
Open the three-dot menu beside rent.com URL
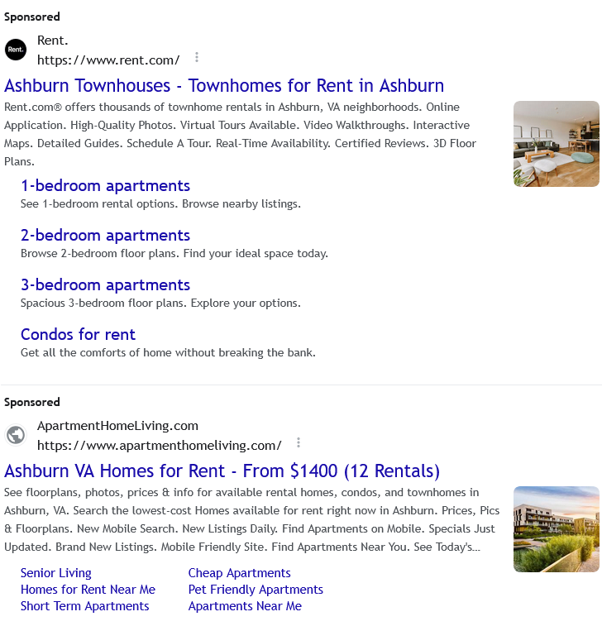pos(197,57)
